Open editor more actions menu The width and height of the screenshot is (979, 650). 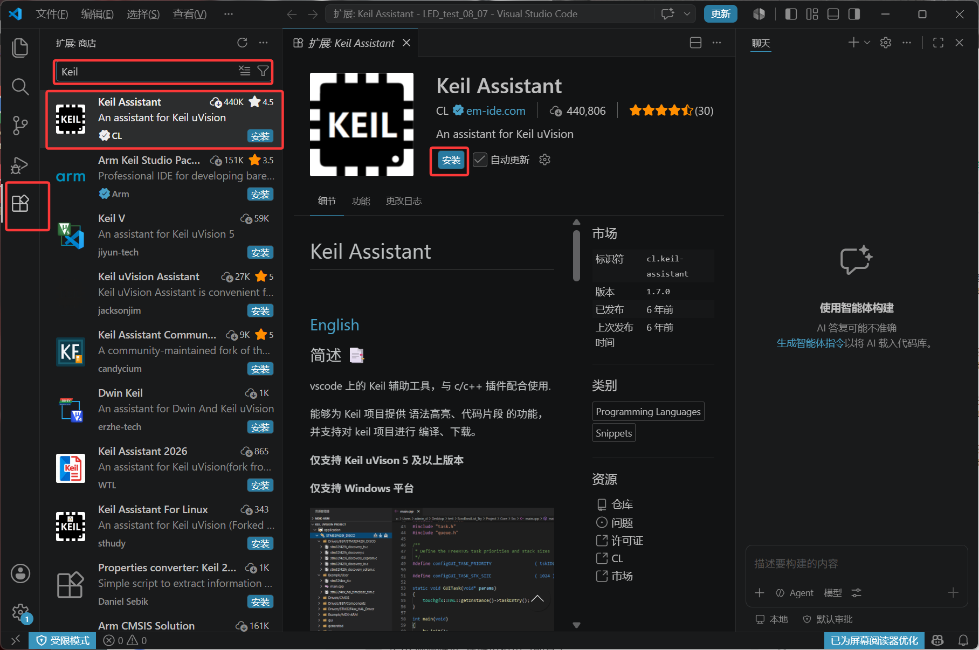[716, 43]
